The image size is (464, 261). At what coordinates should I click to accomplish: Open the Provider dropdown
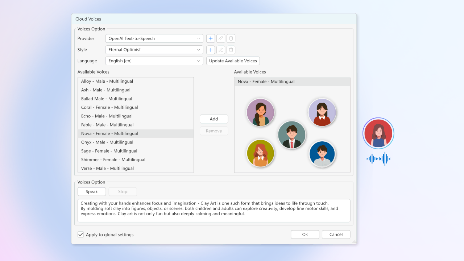[154, 38]
